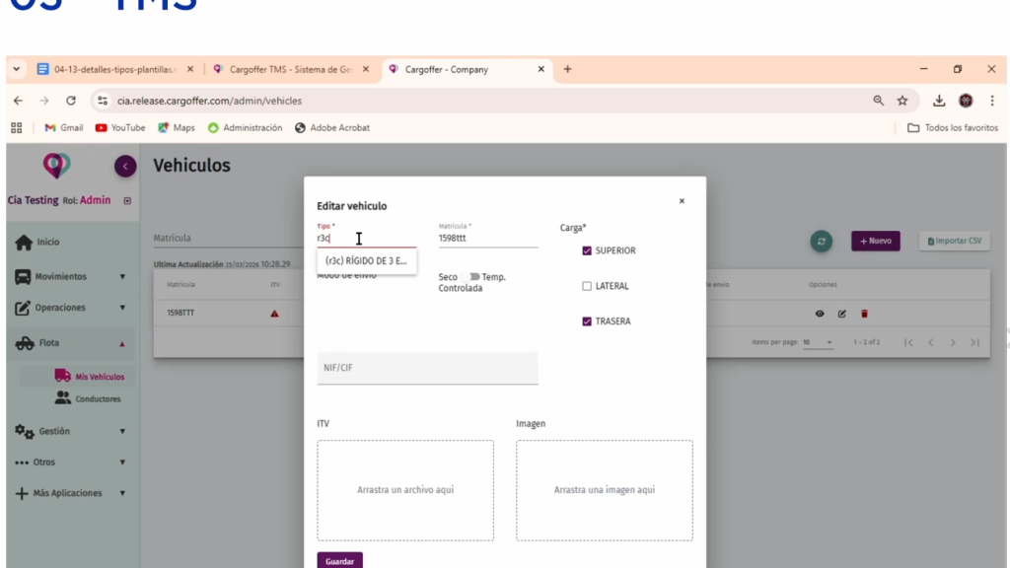Bookmark page with the star icon
This screenshot has height=568, width=1010.
pos(902,101)
